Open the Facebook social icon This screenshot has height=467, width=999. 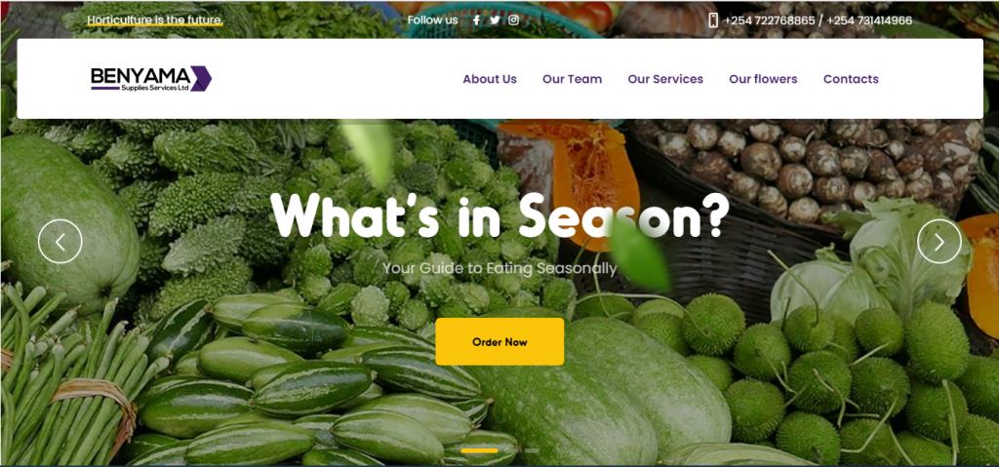point(476,19)
